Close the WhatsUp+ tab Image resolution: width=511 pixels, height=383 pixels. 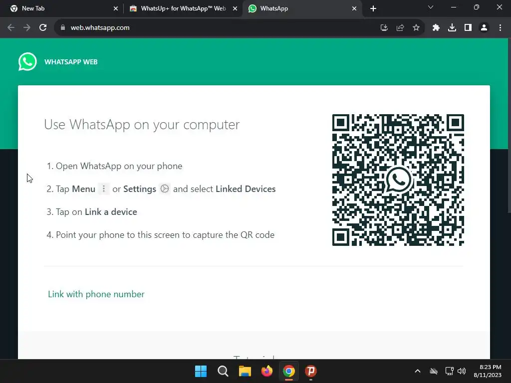tap(235, 9)
